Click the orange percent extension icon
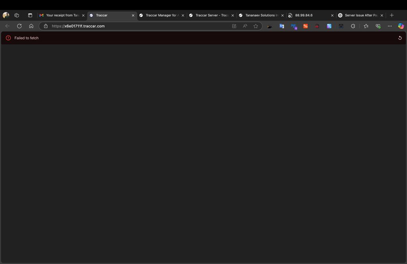 point(306,26)
